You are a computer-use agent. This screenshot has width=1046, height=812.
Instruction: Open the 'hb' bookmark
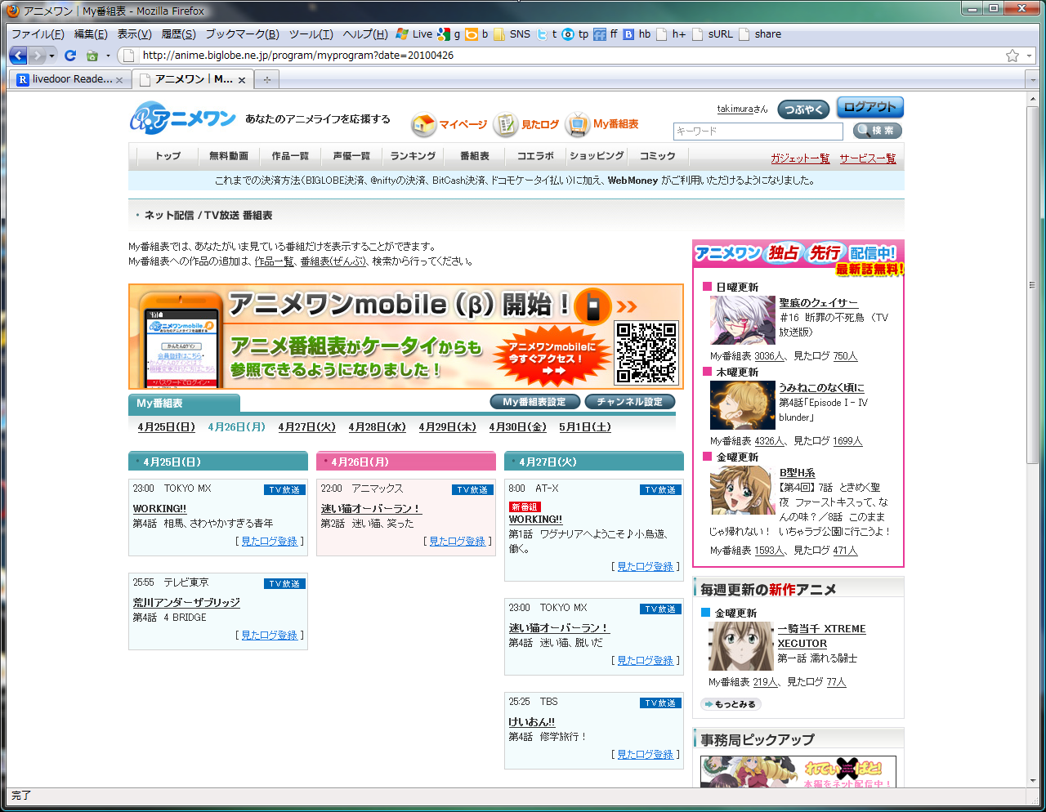[637, 34]
